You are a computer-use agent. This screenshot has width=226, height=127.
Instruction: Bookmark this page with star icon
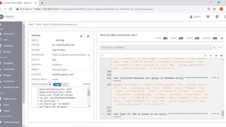214,9
